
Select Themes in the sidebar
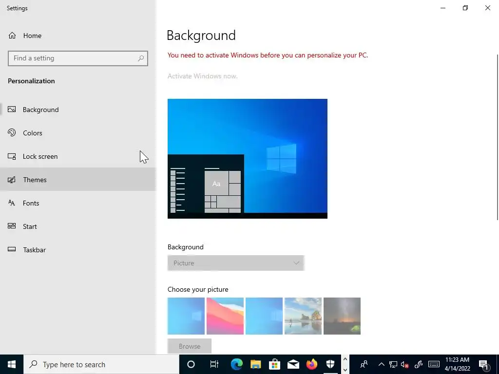[78, 180]
